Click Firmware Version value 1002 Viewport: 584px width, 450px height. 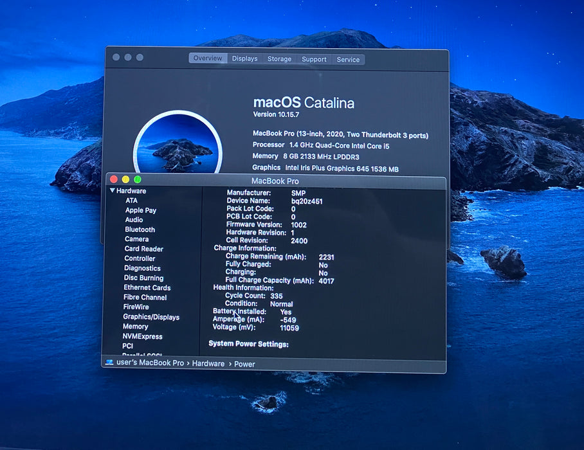[x=298, y=225]
